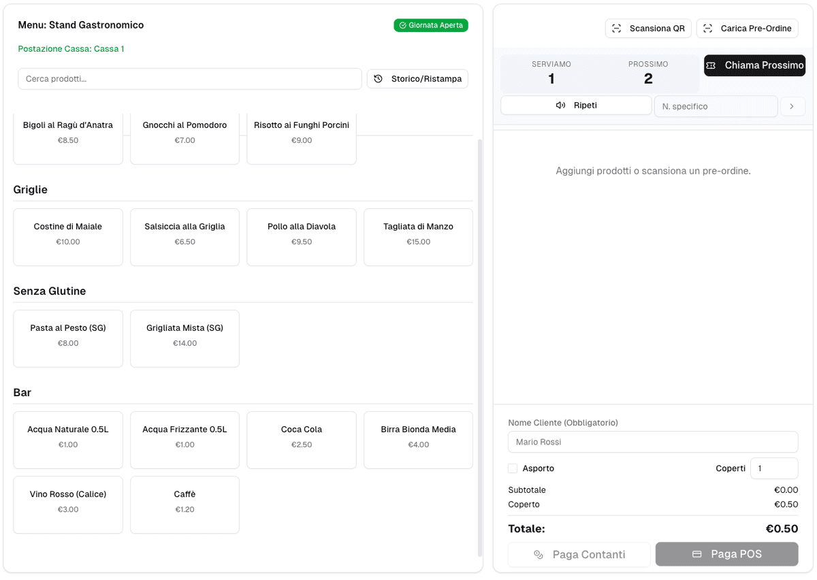Viewport: 817px width, 580px height.
Task: Focus the Cerca prodotti search field
Action: (x=189, y=79)
